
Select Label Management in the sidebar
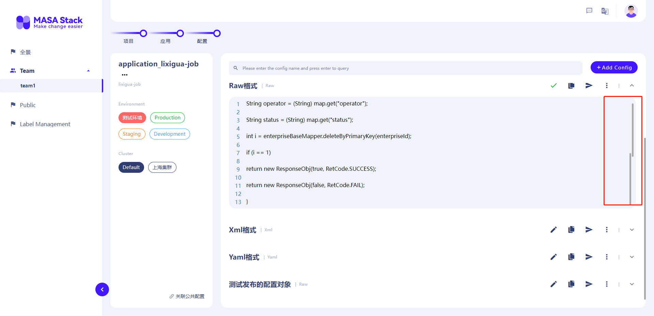[x=45, y=124]
